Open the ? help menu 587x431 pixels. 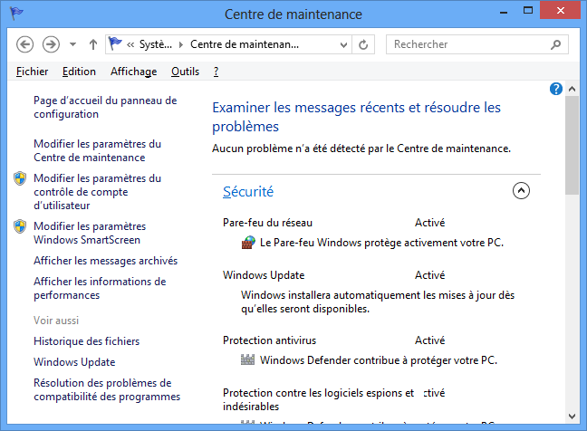[x=216, y=72]
